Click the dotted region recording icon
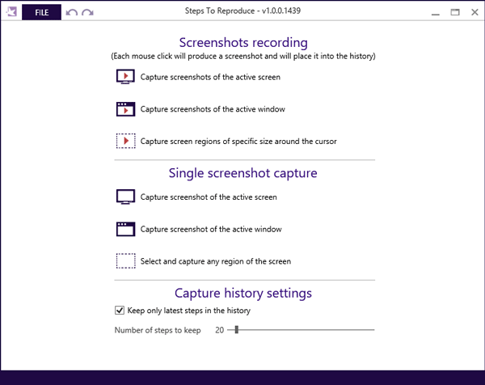This screenshot has width=485, height=385. pyautogui.click(x=125, y=141)
